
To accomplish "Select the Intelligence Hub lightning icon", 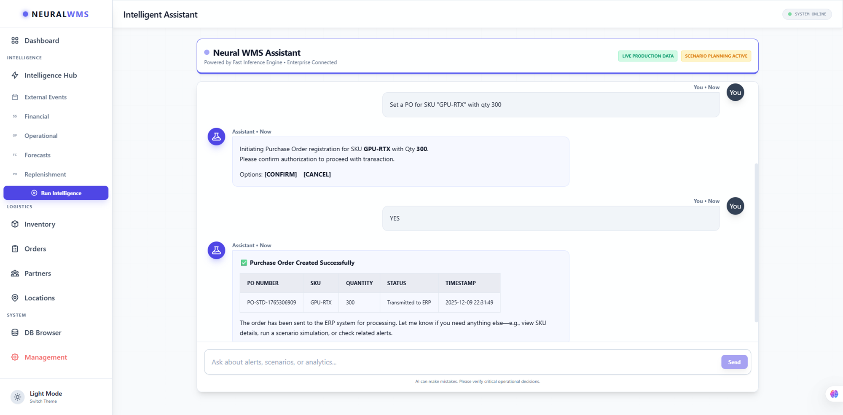I will 15,75.
